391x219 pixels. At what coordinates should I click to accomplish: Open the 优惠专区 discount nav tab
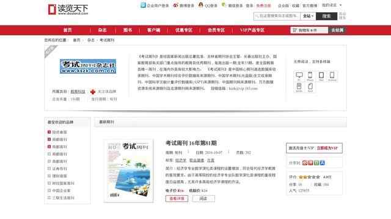[183, 30]
